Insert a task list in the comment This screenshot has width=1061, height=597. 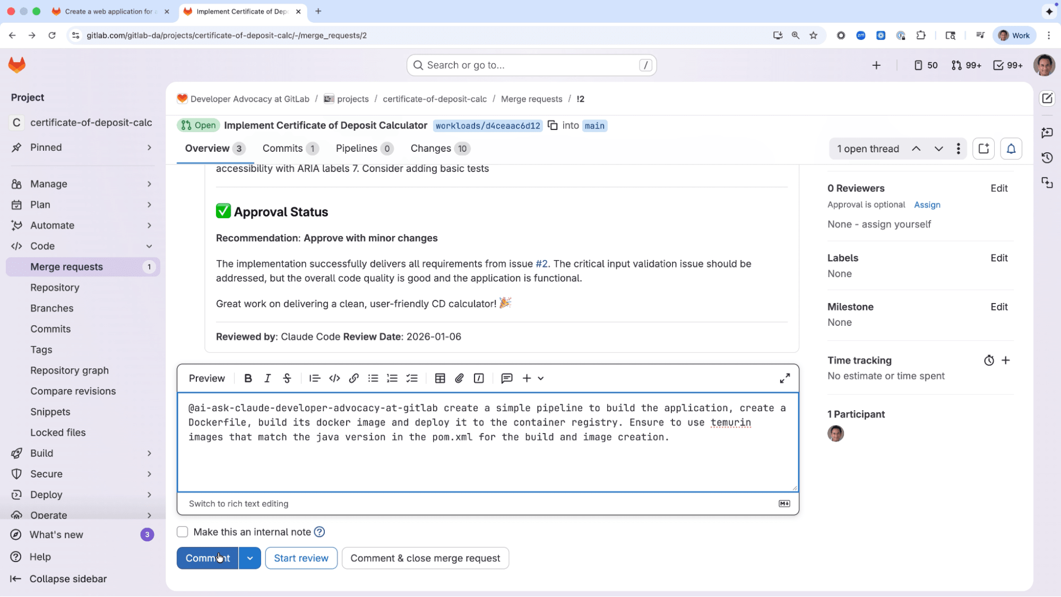click(x=412, y=378)
